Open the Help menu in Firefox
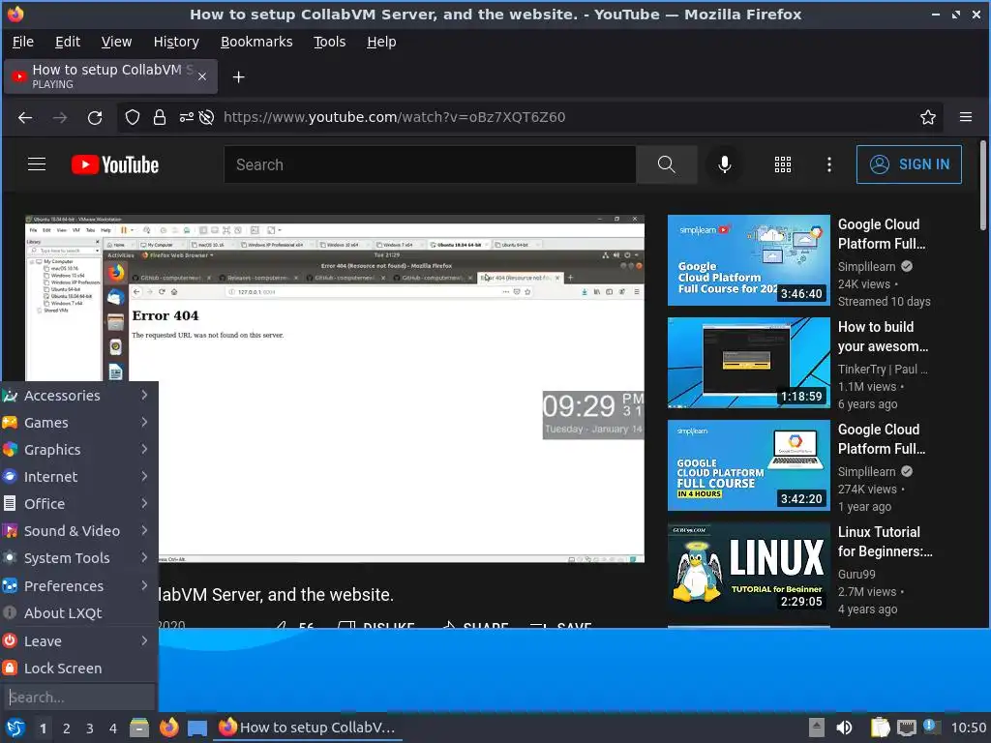 381,42
